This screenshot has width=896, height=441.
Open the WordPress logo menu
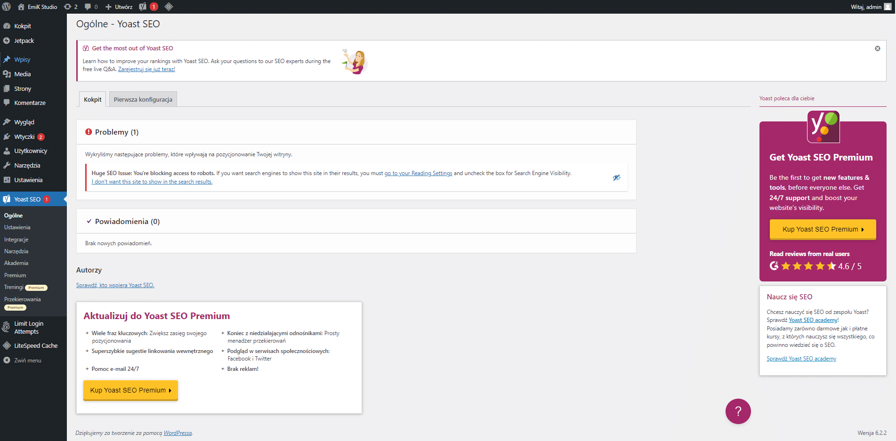click(7, 7)
